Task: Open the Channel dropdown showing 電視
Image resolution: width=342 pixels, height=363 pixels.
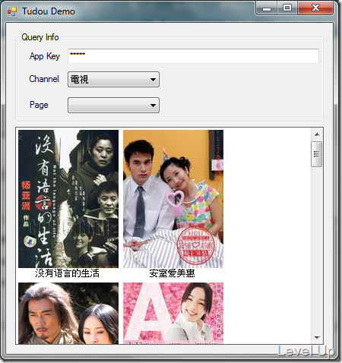Action: point(113,80)
